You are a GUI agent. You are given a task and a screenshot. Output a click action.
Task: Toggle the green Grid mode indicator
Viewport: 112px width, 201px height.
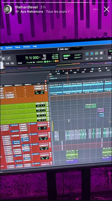point(67,56)
